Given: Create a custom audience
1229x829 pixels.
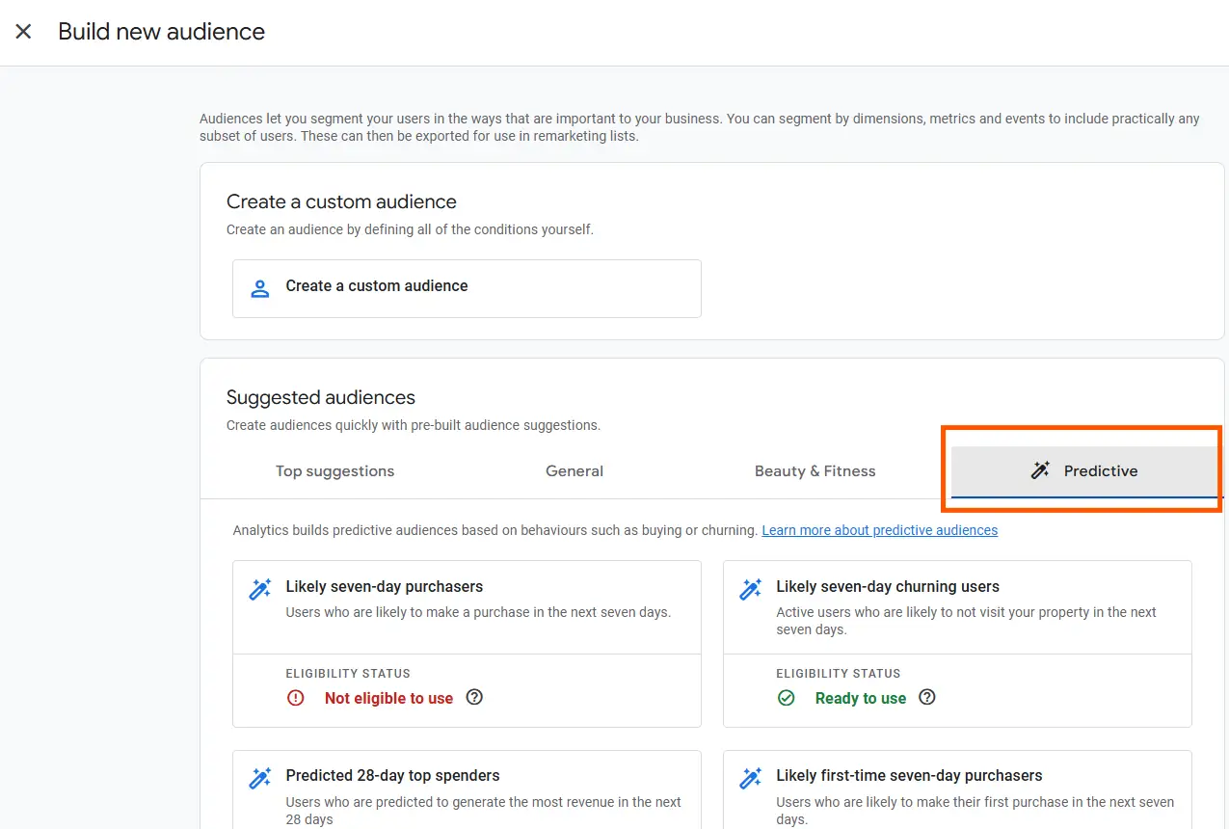Looking at the screenshot, I should [x=377, y=286].
